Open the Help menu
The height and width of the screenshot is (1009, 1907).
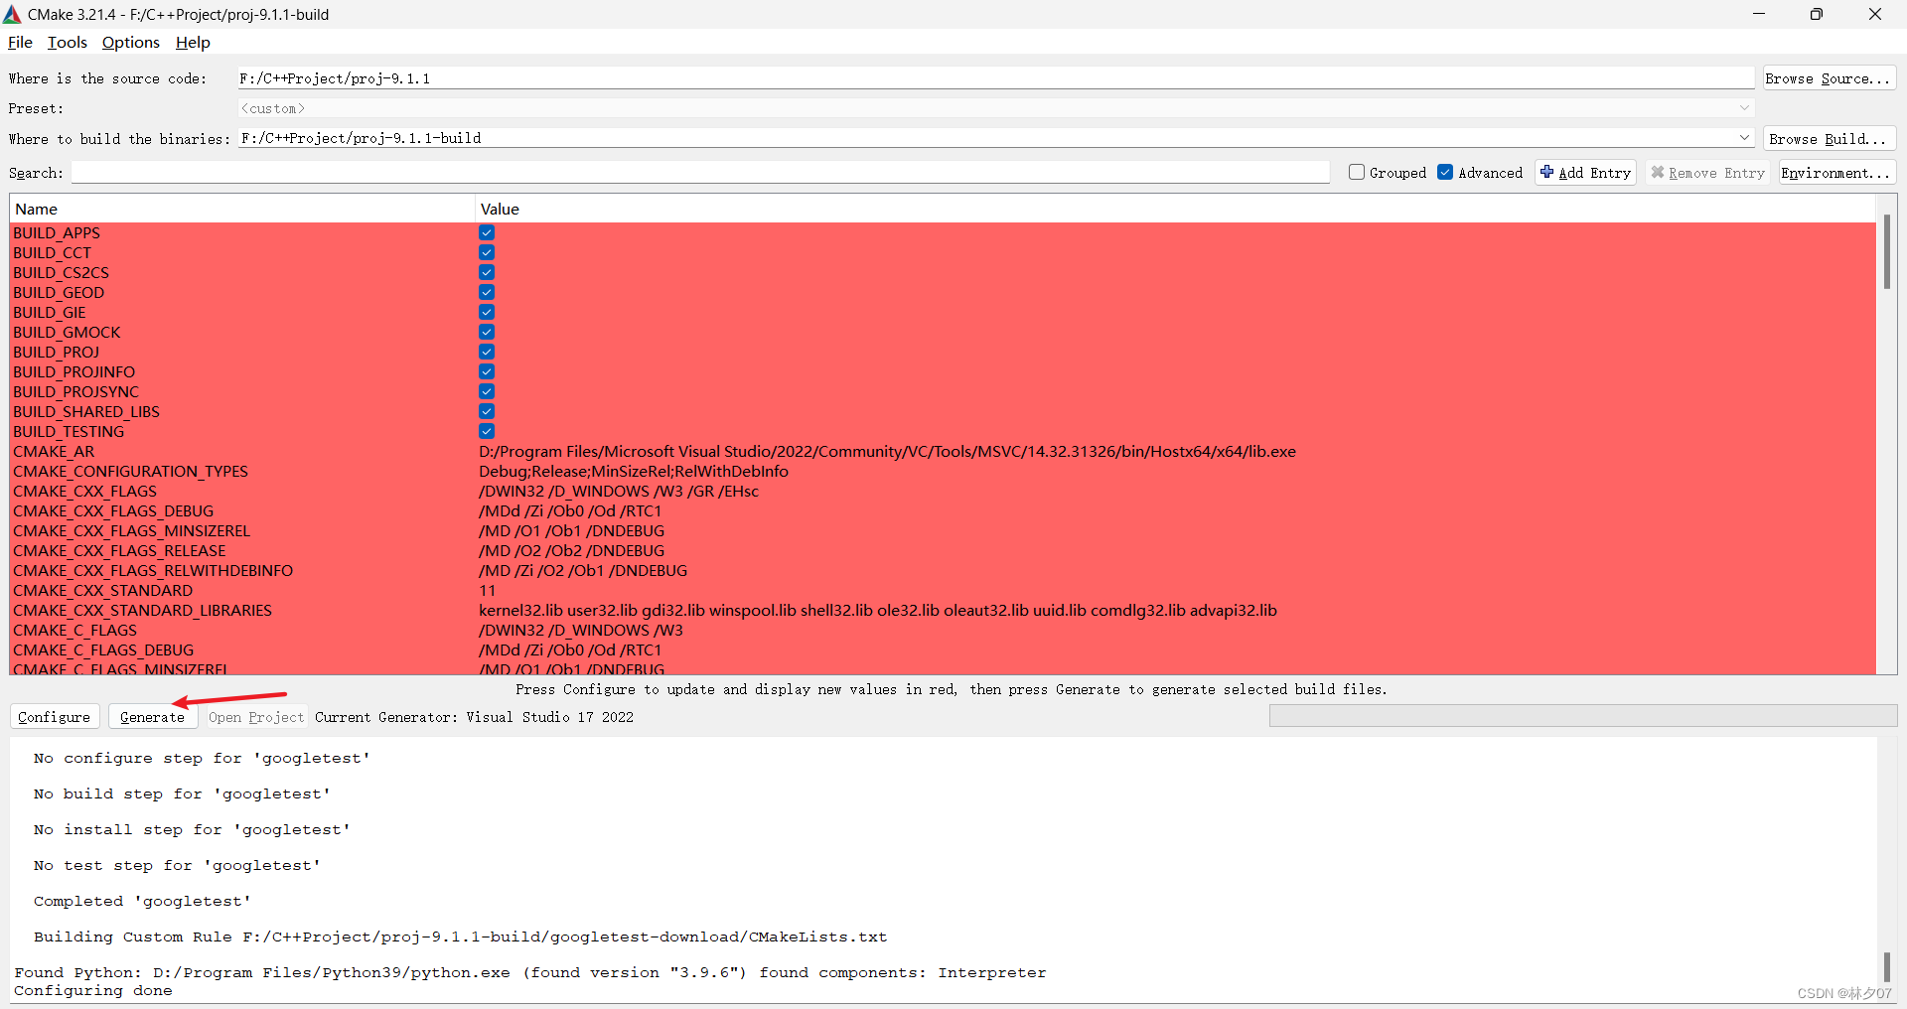192,42
